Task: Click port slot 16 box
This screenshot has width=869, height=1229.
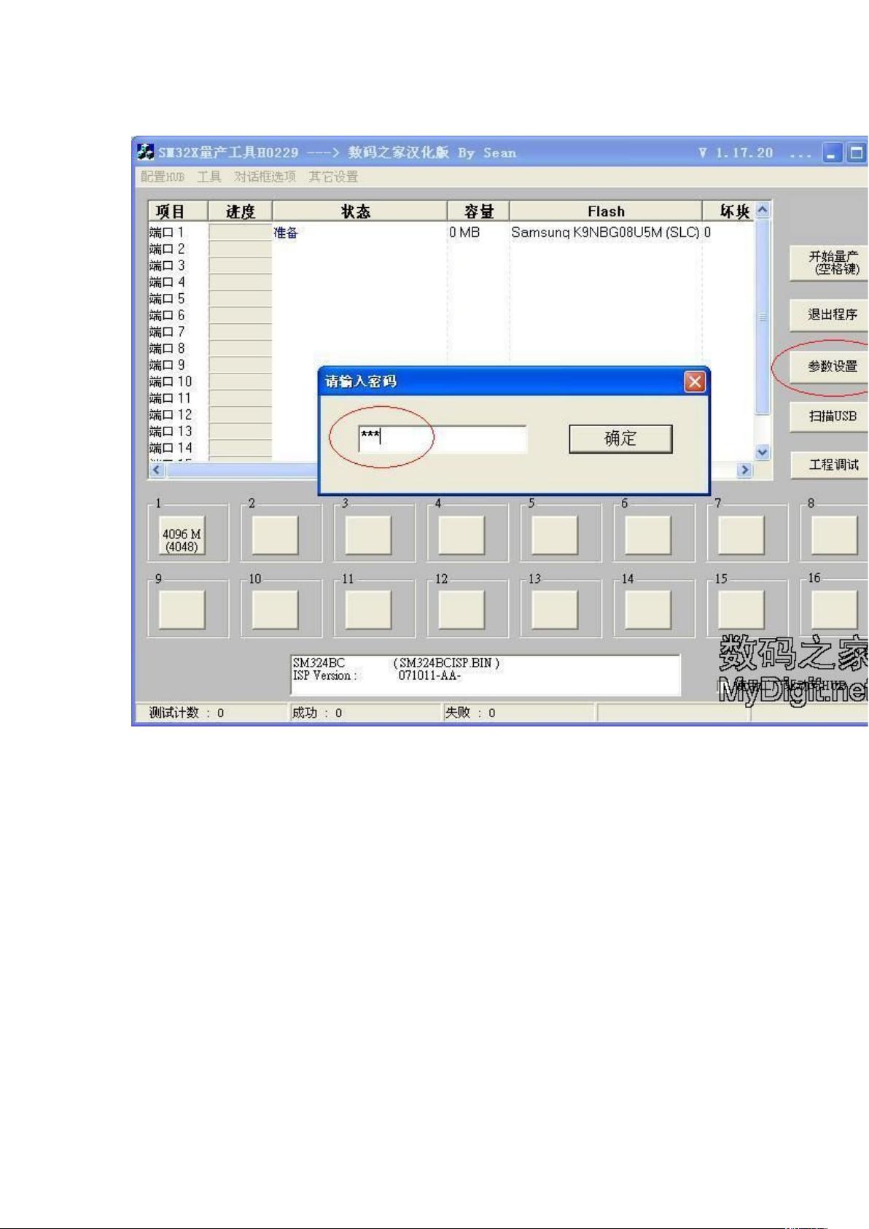Action: click(x=835, y=610)
